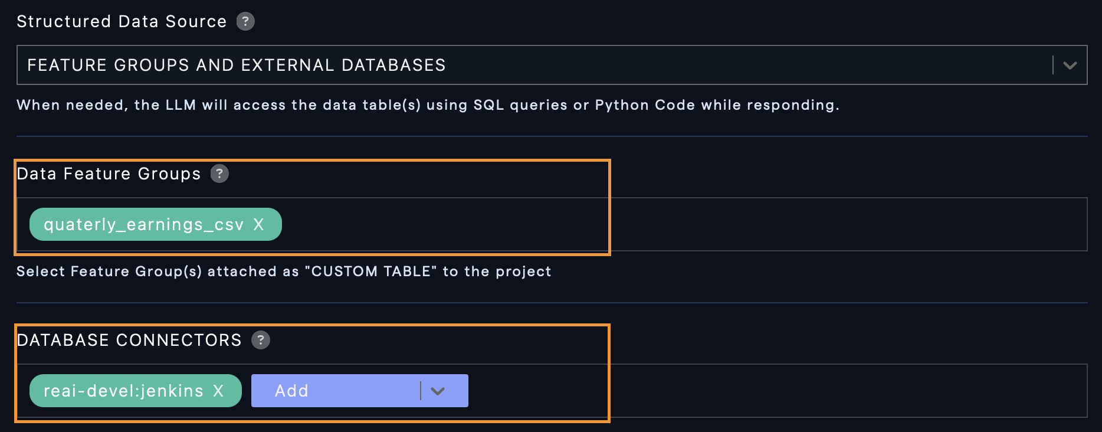Click the "CUSTOM TABLE" text in the hint

(370, 271)
